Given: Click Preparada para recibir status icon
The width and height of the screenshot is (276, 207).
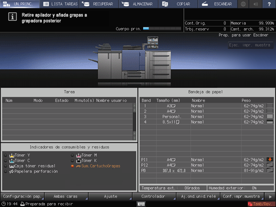Looking at the screenshot, I should click(22, 204).
